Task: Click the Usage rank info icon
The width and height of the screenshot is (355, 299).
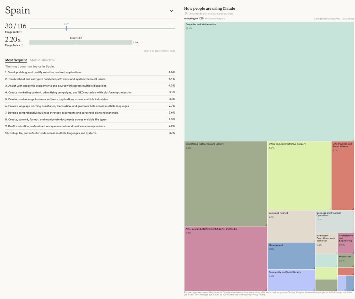Action: coord(20,32)
